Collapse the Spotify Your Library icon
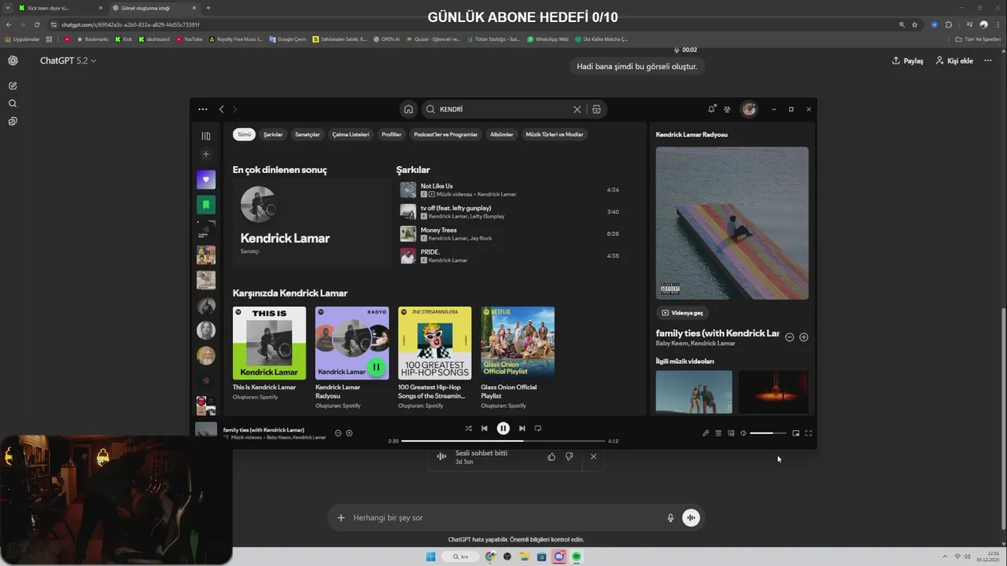 point(206,136)
